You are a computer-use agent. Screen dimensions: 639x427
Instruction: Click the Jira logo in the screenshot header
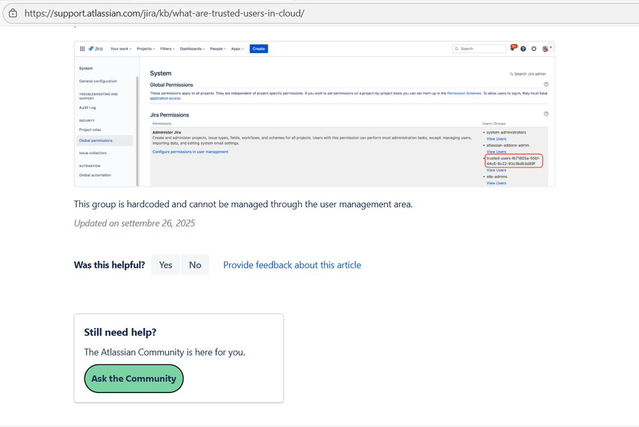[x=96, y=49]
